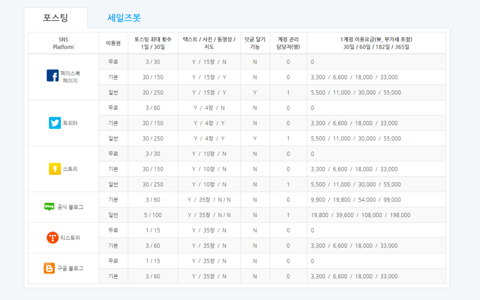The height and width of the screenshot is (300, 480).
Task: Click the 티스토리 기본 row 3 / 60 cell
Action: (x=153, y=245)
